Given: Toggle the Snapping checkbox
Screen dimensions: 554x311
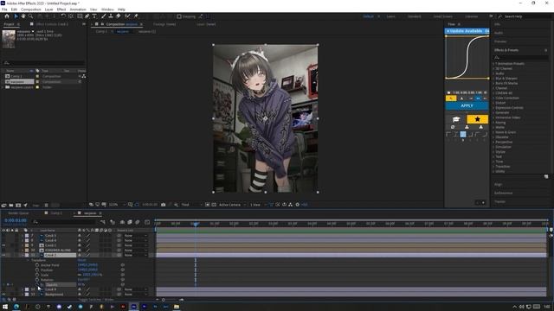Looking at the screenshot, I should point(179,16).
